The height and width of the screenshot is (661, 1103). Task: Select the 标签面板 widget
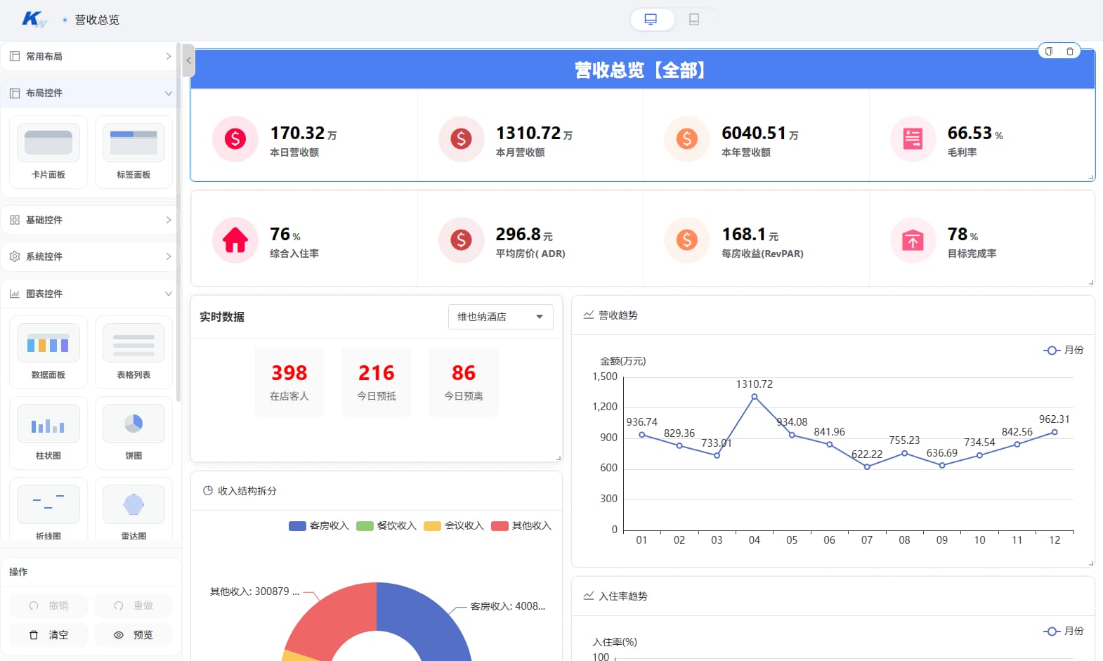coord(133,152)
